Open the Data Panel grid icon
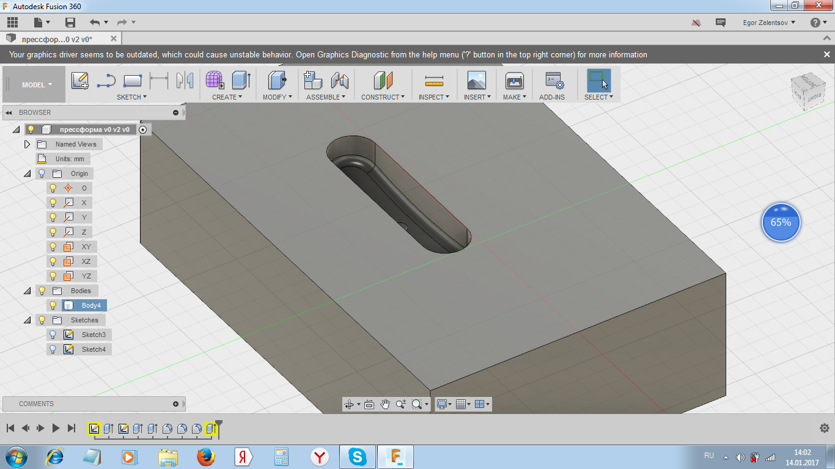This screenshot has width=835, height=469. pos(12,23)
